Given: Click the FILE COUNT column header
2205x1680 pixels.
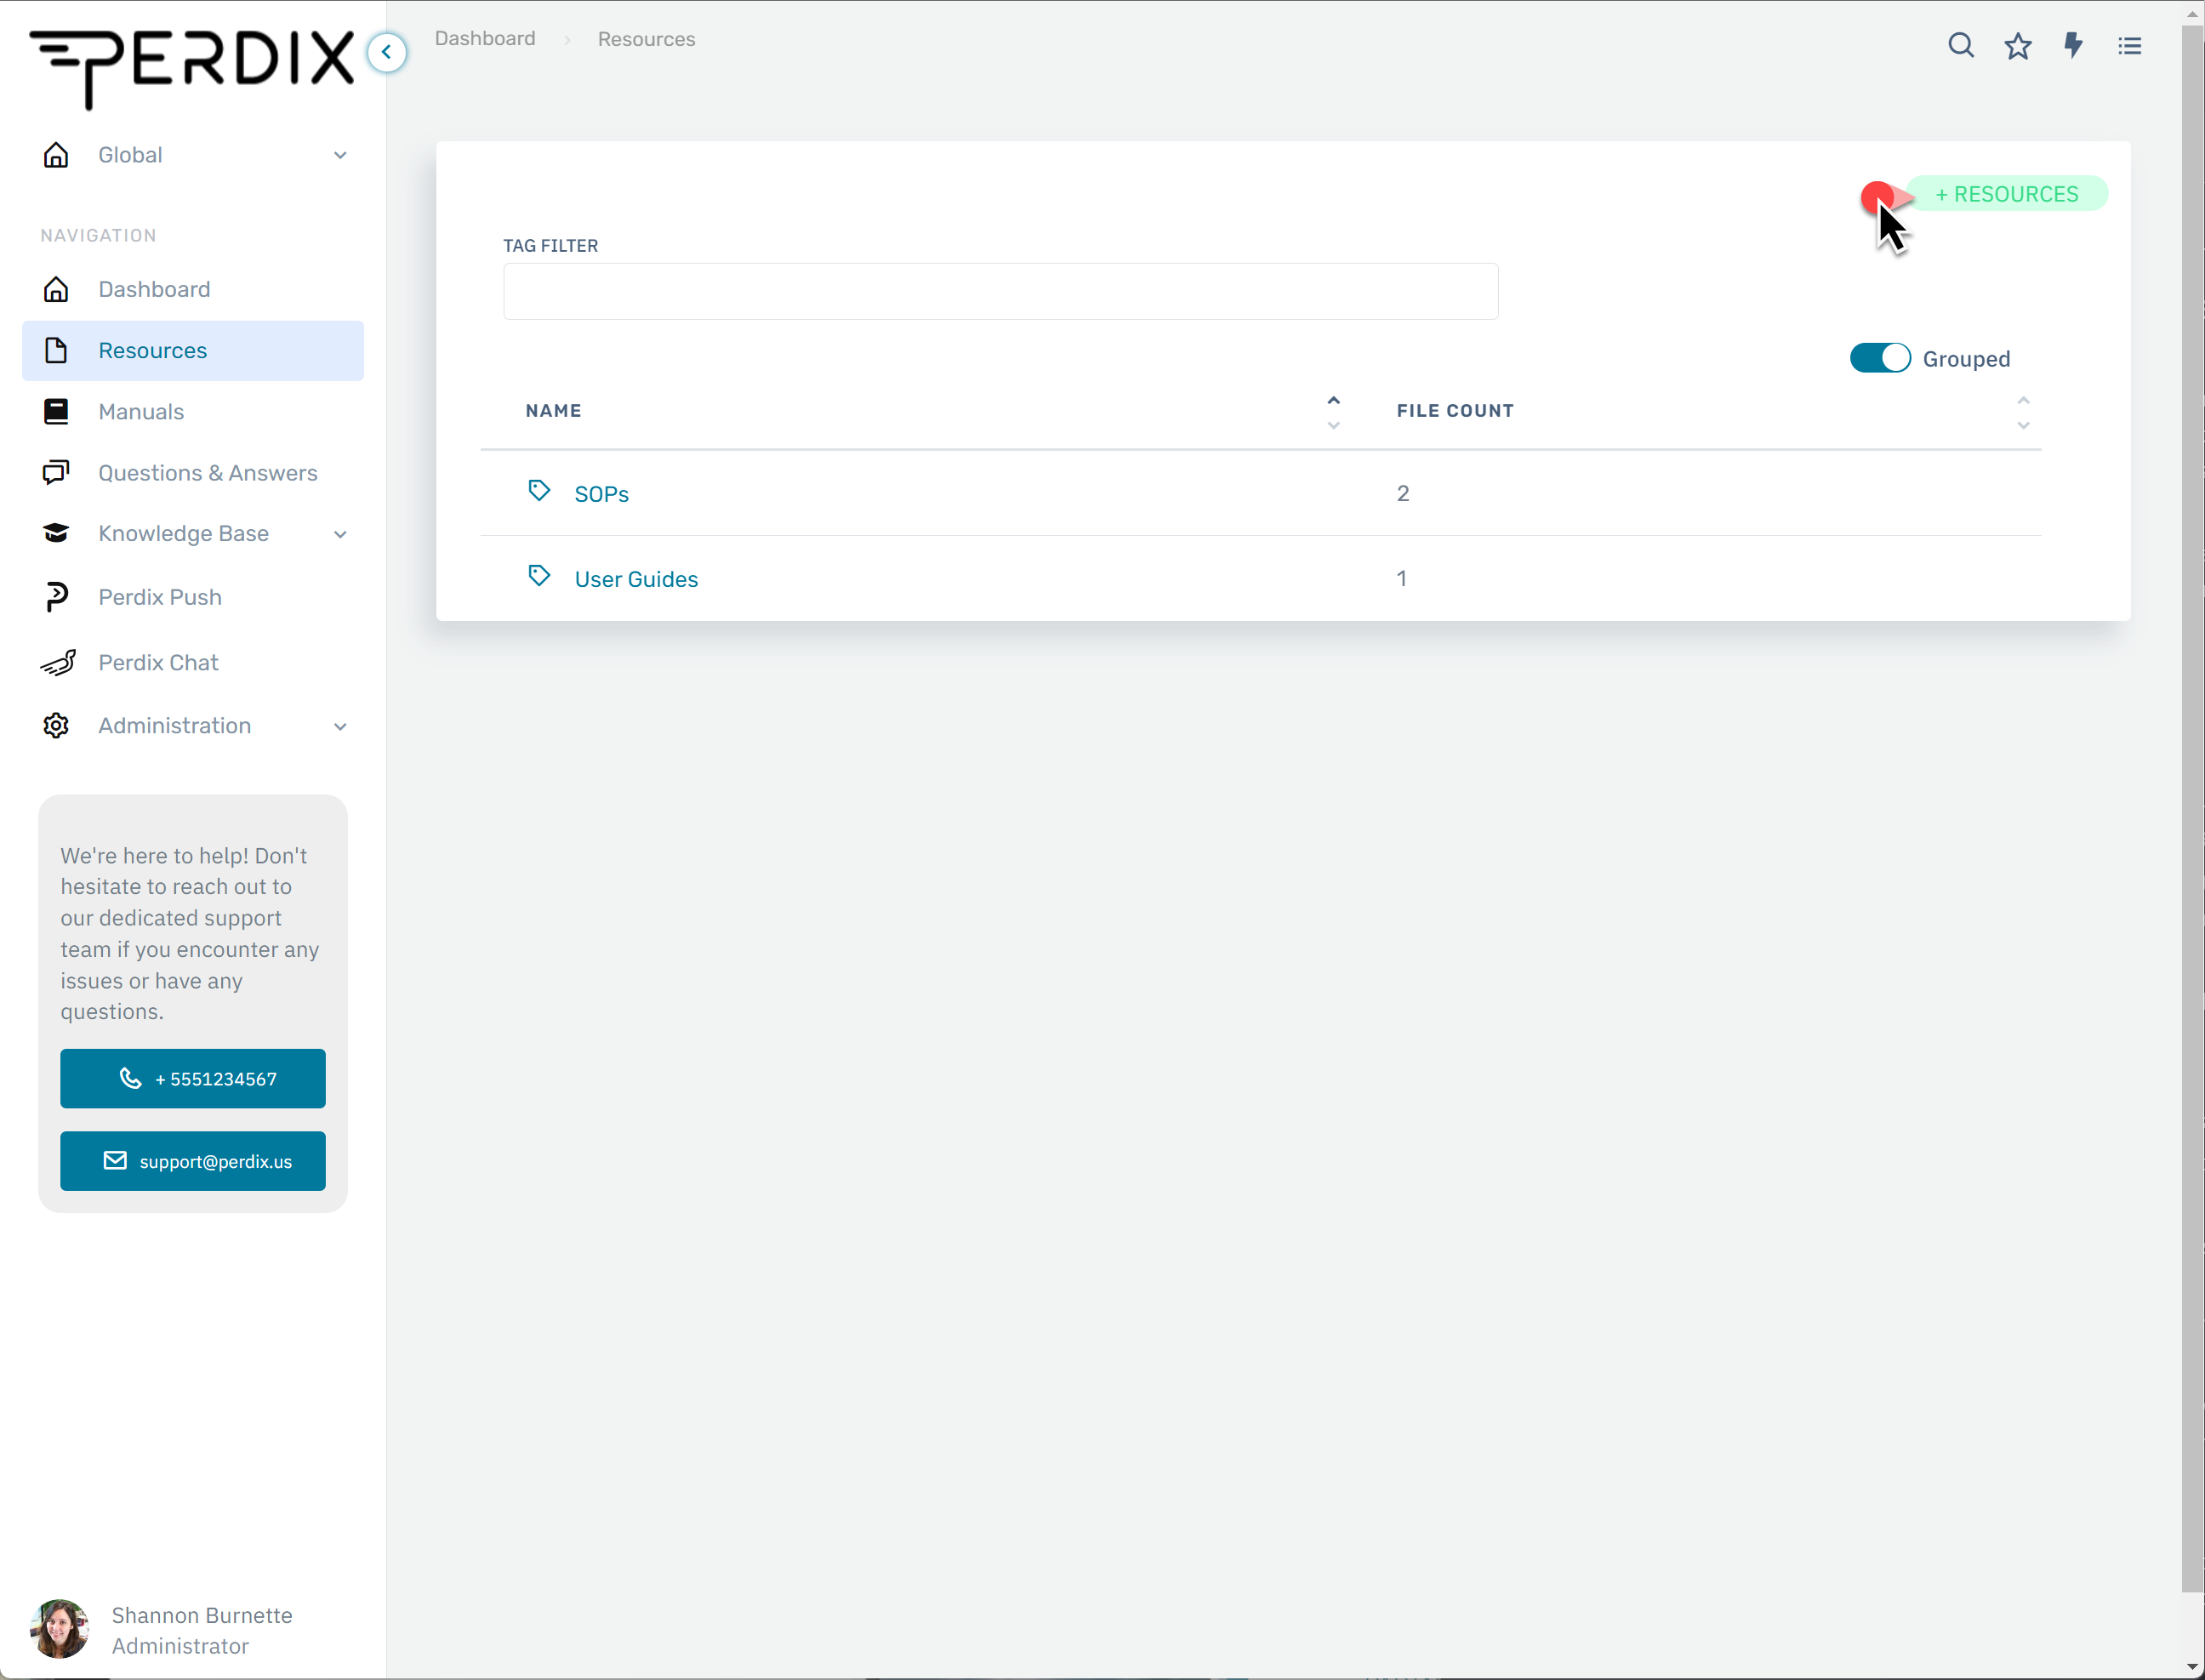Looking at the screenshot, I should point(1455,411).
